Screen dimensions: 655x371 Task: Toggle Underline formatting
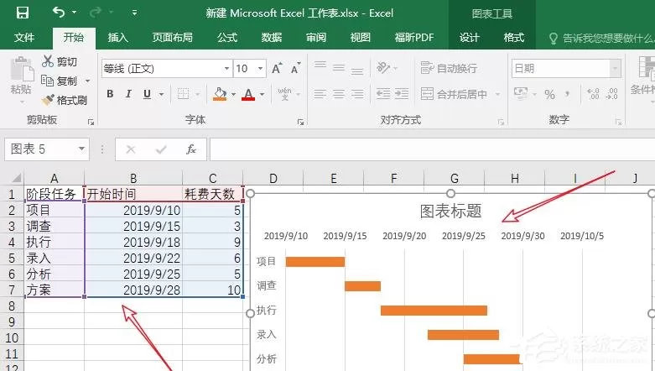tap(147, 94)
